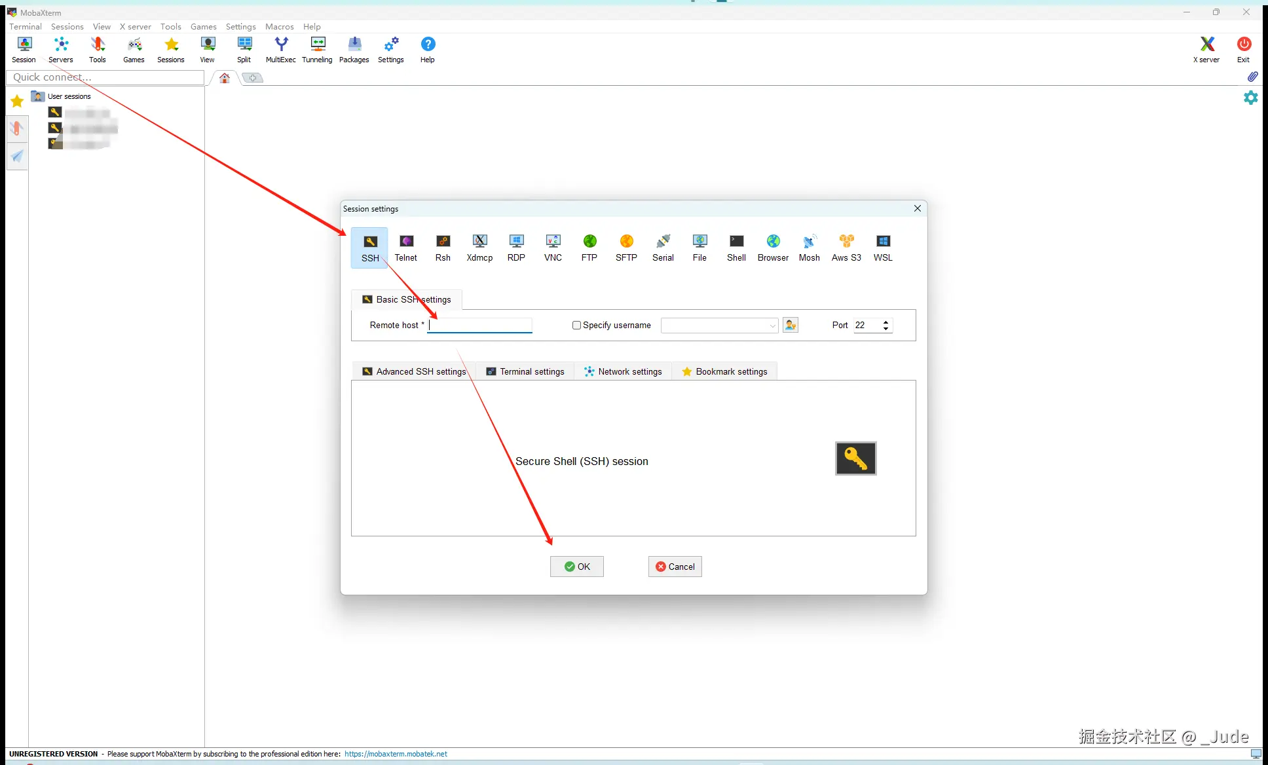Select the Telnet session type icon
The height and width of the screenshot is (765, 1268).
click(x=405, y=248)
